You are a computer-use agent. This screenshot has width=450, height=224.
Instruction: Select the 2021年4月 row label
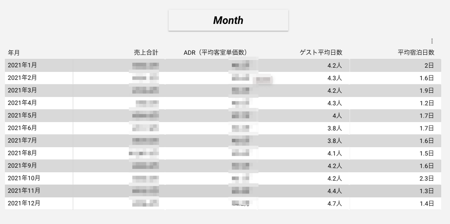pos(22,103)
